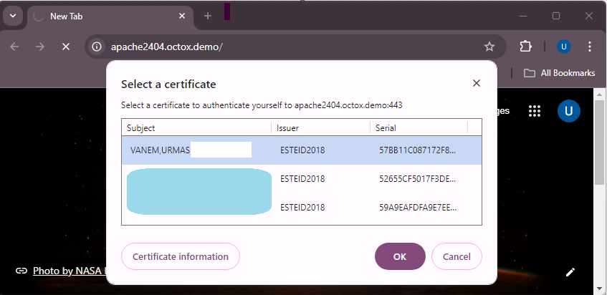The width and height of the screenshot is (607, 295).
Task: Select the New Tab tab
Action: click(x=110, y=16)
